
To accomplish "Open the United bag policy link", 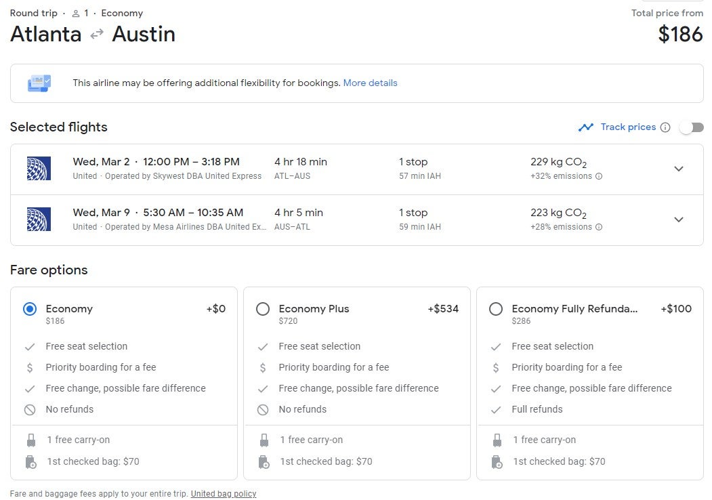I will pyautogui.click(x=224, y=494).
